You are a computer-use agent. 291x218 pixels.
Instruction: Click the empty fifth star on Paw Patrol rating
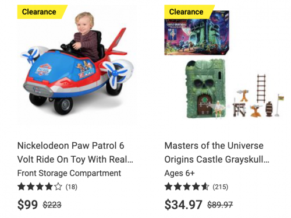(x=58, y=187)
